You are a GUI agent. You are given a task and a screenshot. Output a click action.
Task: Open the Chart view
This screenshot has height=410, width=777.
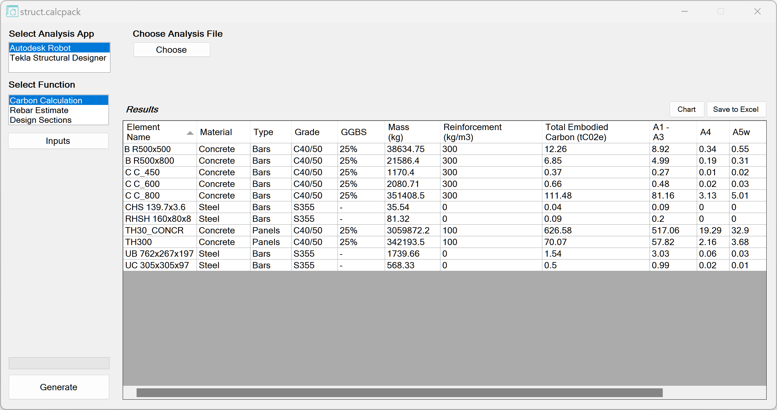[x=686, y=109]
